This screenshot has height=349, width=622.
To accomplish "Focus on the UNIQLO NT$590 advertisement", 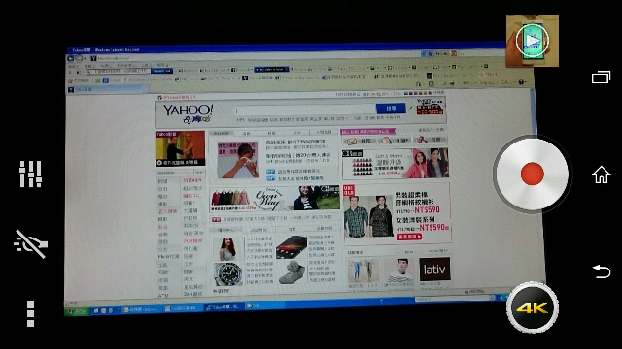I will pos(397,213).
